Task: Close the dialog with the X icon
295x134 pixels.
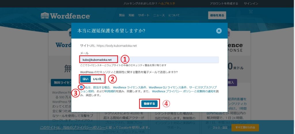Action: [x=219, y=31]
